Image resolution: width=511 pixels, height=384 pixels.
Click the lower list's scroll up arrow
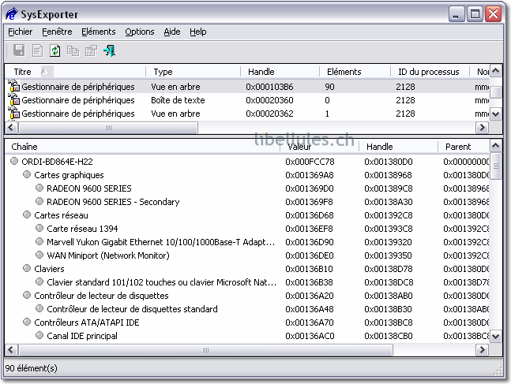[496, 145]
